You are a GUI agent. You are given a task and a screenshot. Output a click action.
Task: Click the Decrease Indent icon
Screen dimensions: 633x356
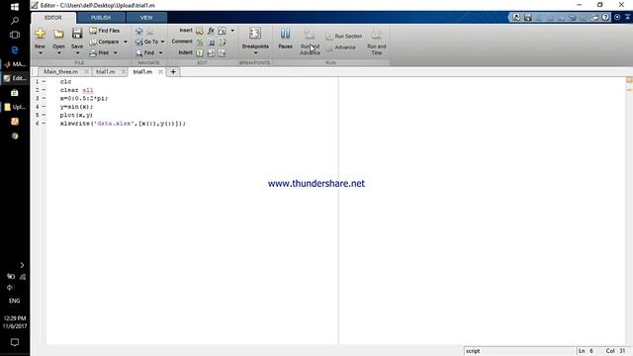click(x=222, y=52)
